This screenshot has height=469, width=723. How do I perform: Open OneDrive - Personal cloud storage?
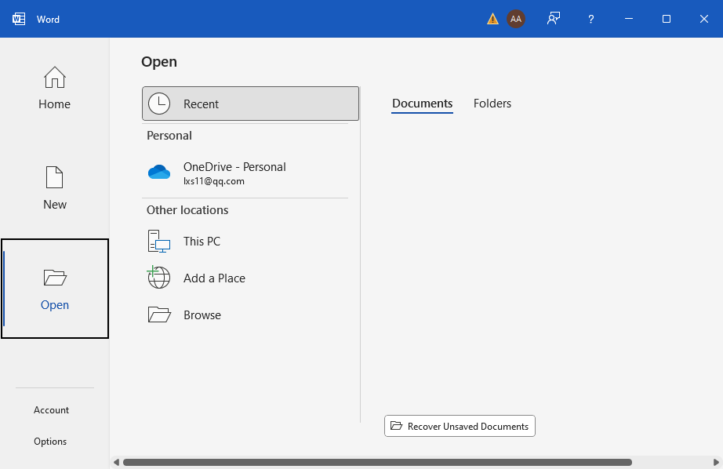(x=159, y=172)
